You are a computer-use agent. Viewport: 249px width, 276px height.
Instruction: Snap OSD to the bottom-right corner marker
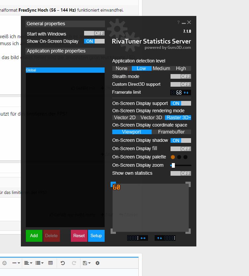coord(188,231)
